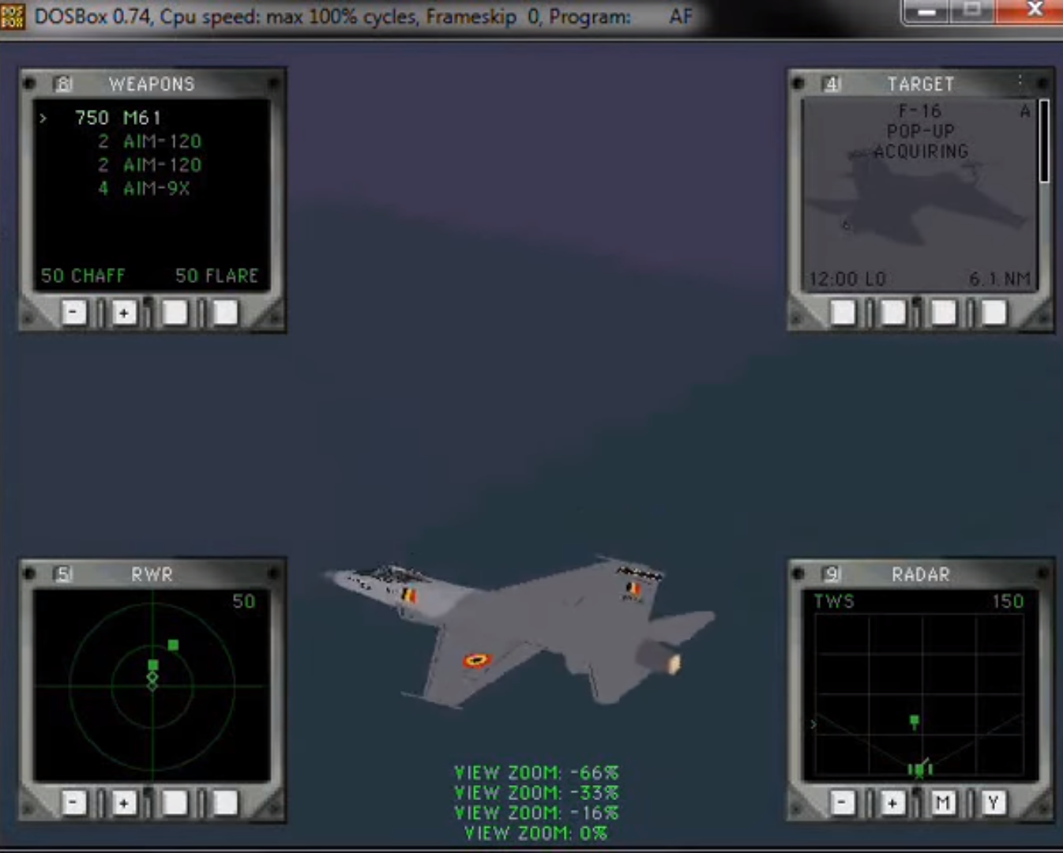Click the RWR panel "5" indicator icon

click(x=62, y=574)
